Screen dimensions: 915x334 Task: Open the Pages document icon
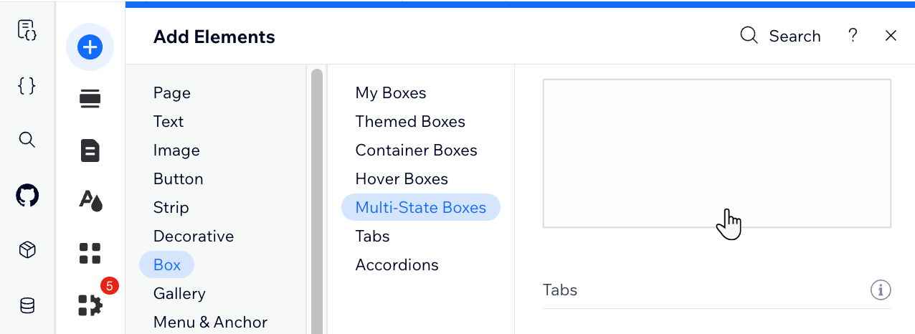(90, 151)
